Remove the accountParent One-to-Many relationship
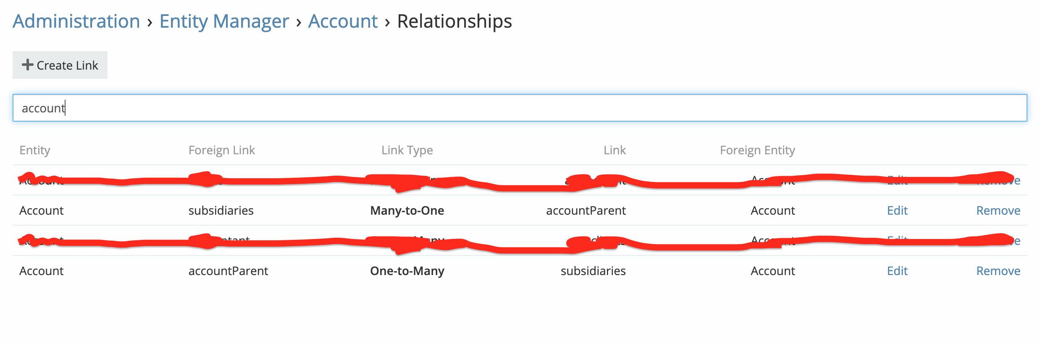The height and width of the screenshot is (343, 1040). [x=998, y=271]
